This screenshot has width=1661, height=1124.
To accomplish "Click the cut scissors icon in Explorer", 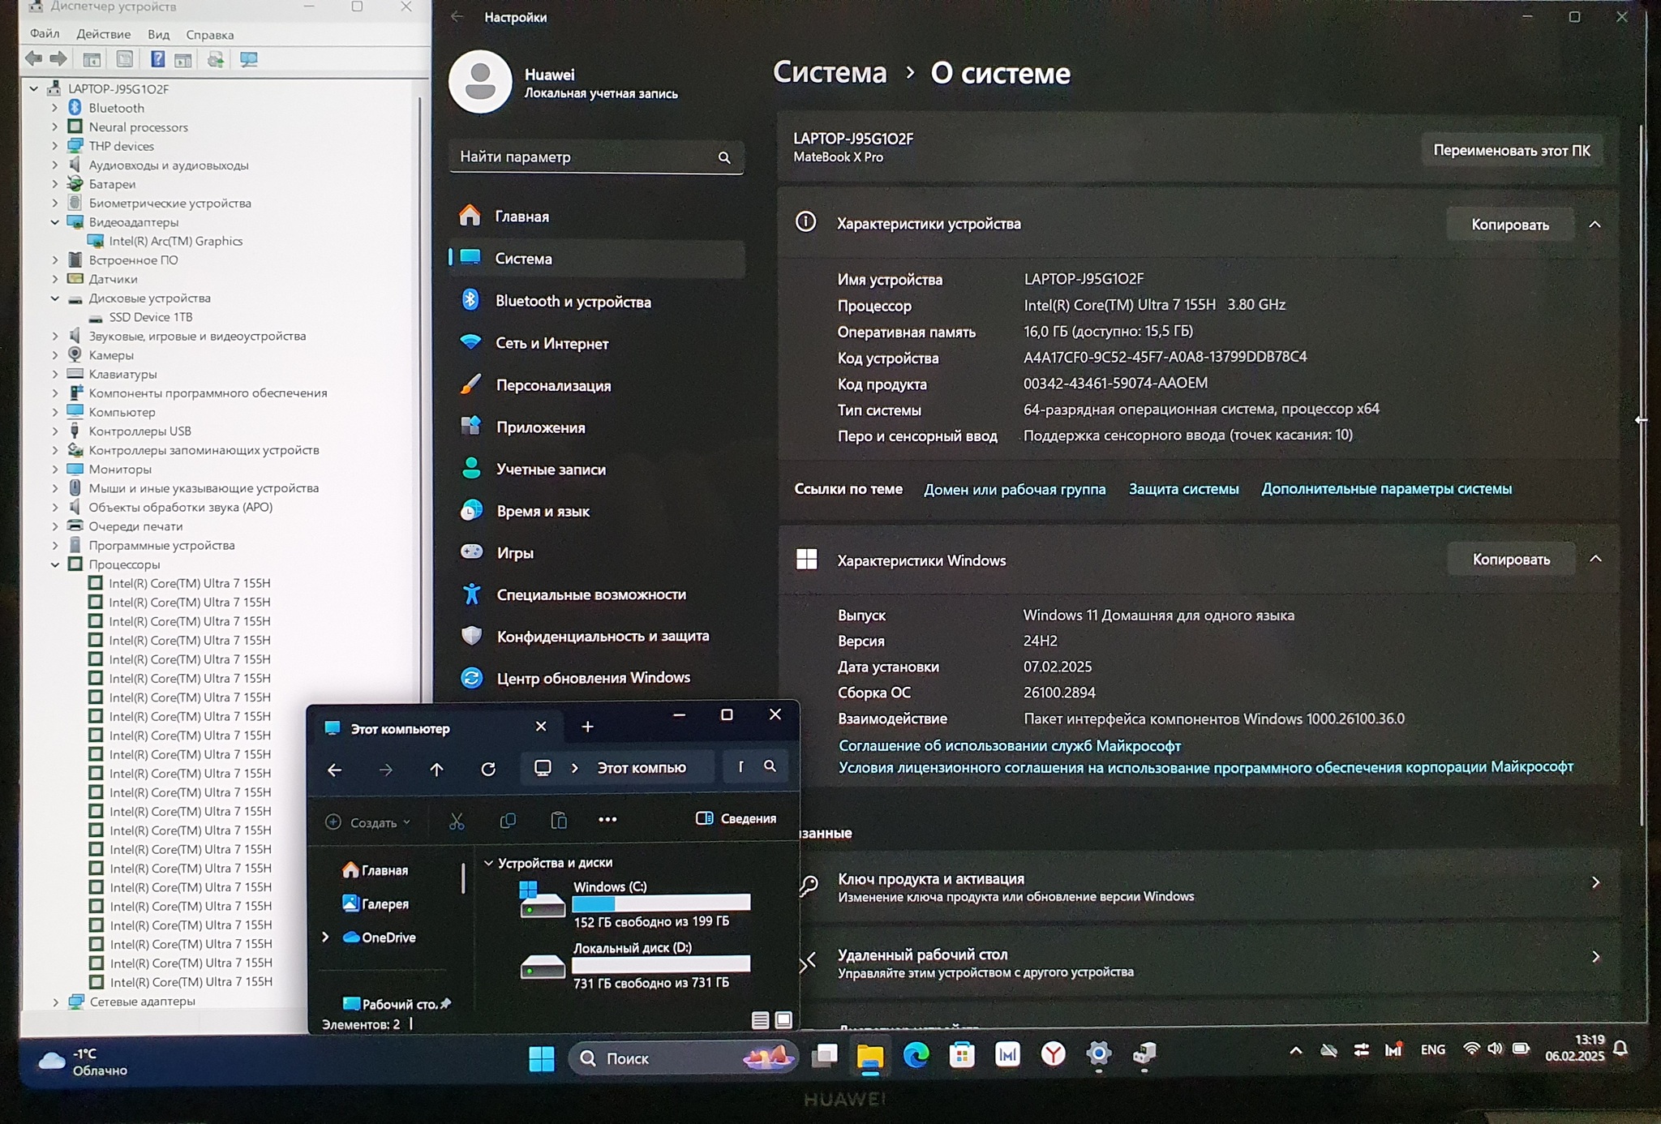I will [457, 822].
